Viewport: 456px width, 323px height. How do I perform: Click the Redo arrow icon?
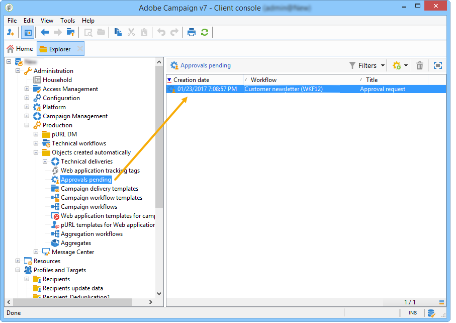pyautogui.click(x=174, y=32)
